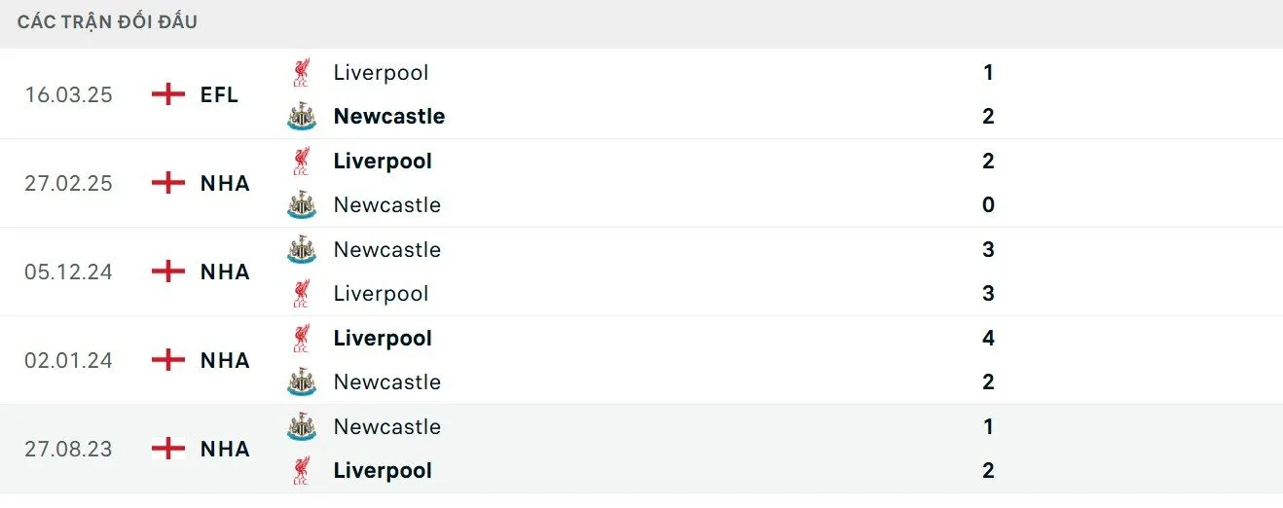Image resolution: width=1283 pixels, height=508 pixels.
Task: Click Newcastle's score of 3 in the 05.12.24 match
Action: coord(988,250)
